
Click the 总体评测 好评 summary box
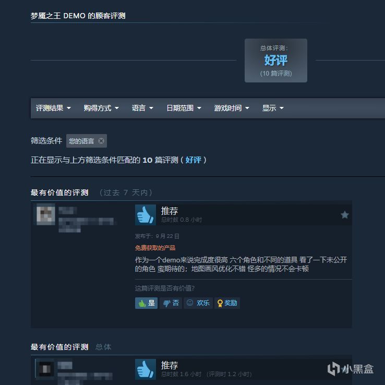[x=276, y=61]
